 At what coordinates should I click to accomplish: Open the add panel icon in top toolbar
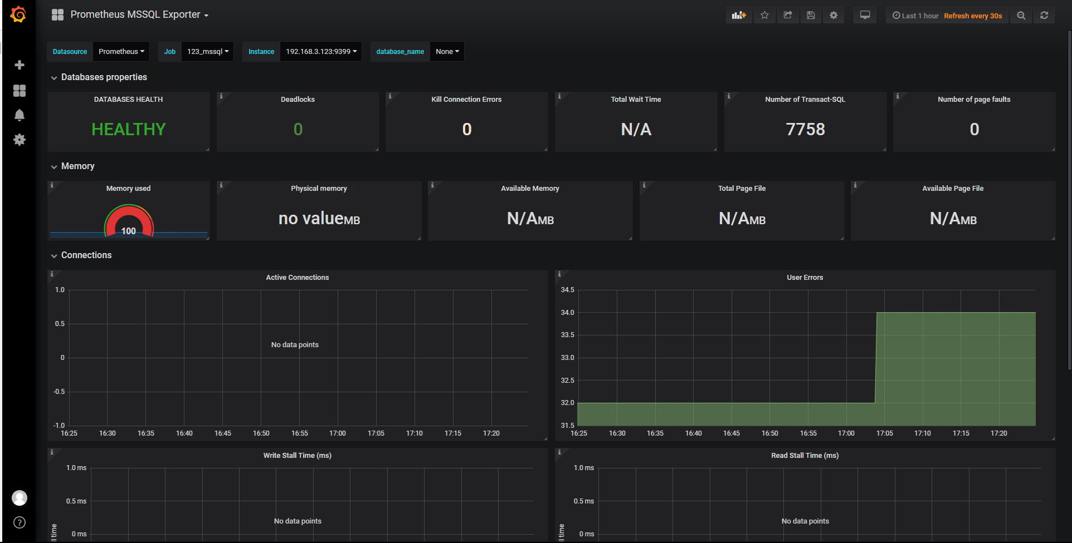[738, 15]
